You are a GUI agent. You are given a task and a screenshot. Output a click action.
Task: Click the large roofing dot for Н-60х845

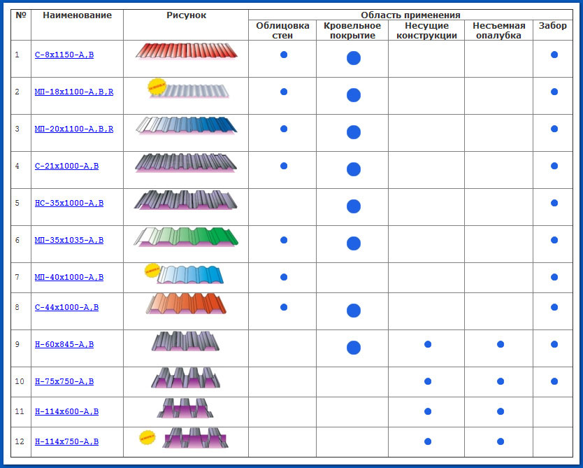[354, 348]
